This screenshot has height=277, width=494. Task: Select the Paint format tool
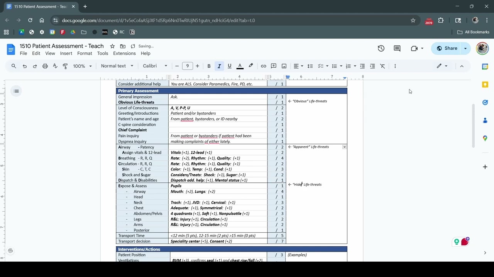tap(65, 66)
